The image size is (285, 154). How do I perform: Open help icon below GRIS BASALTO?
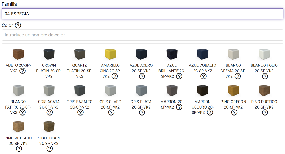(x=80, y=112)
